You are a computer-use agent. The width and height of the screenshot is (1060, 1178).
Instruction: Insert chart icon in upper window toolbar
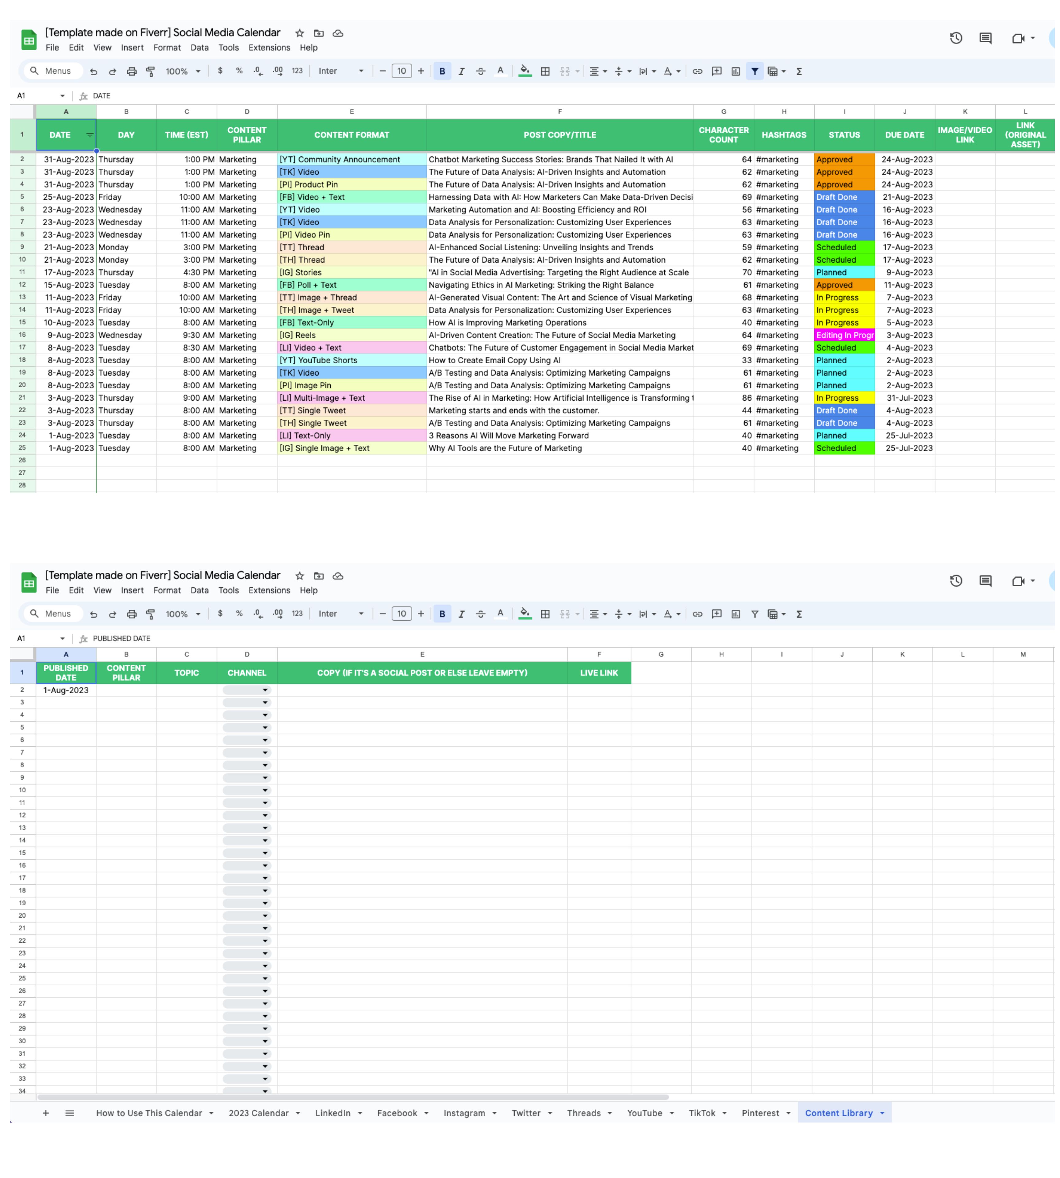[736, 71]
